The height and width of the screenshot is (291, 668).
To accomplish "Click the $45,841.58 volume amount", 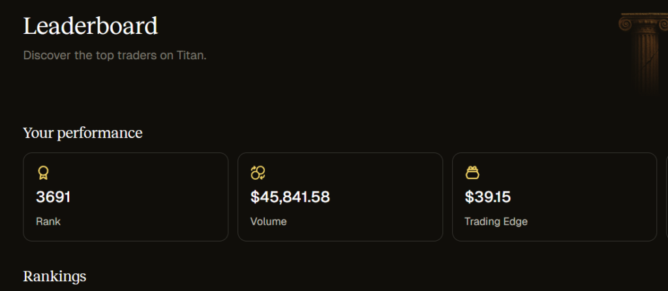I will pyautogui.click(x=290, y=197).
